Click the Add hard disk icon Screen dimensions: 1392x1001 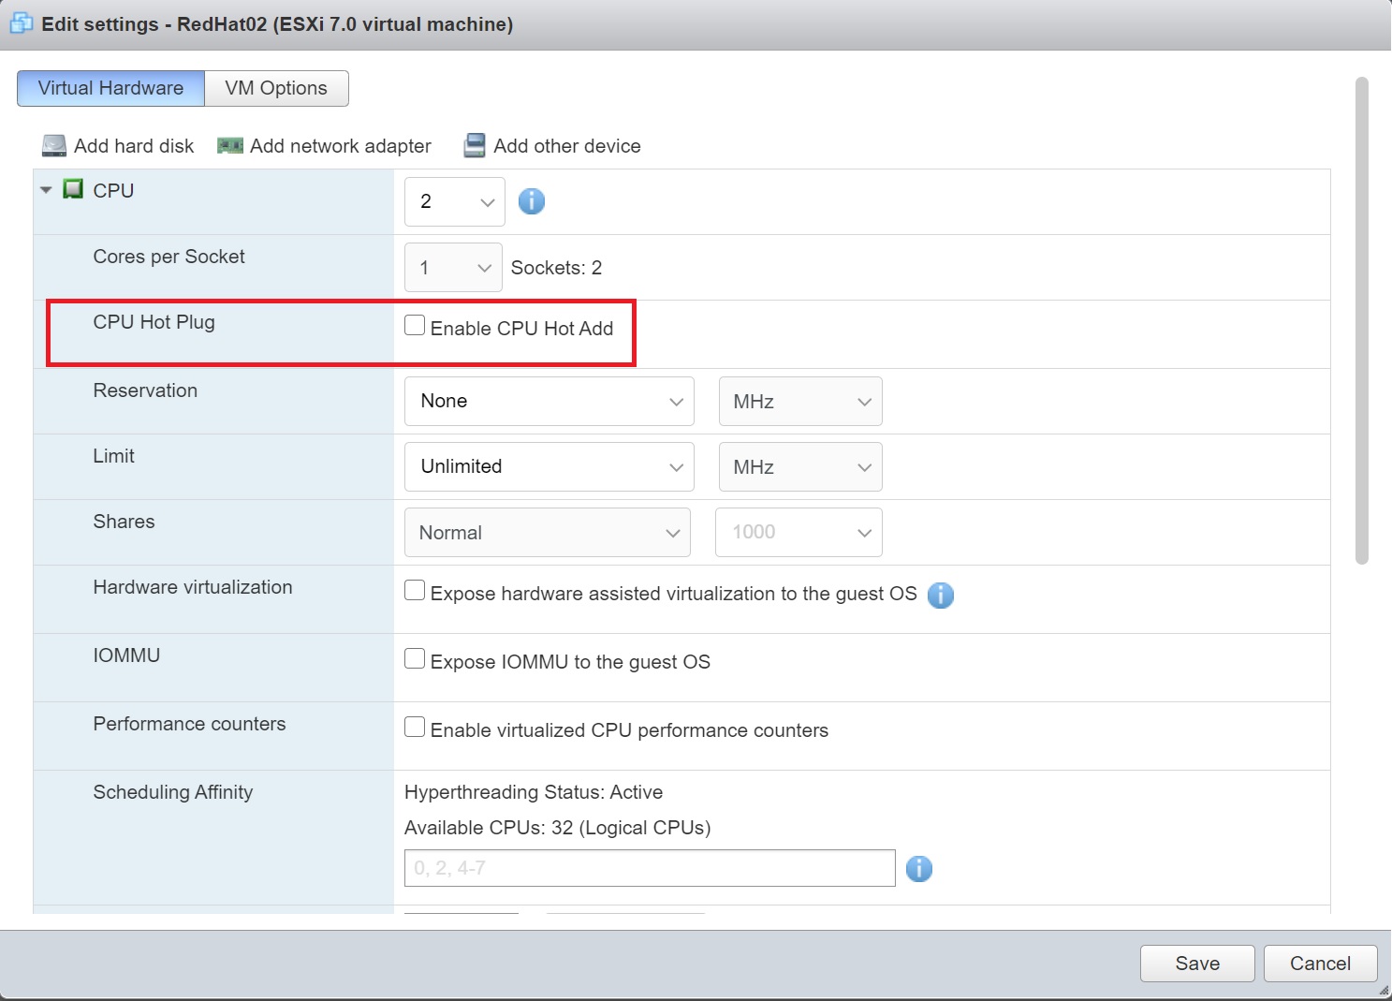pos(54,146)
